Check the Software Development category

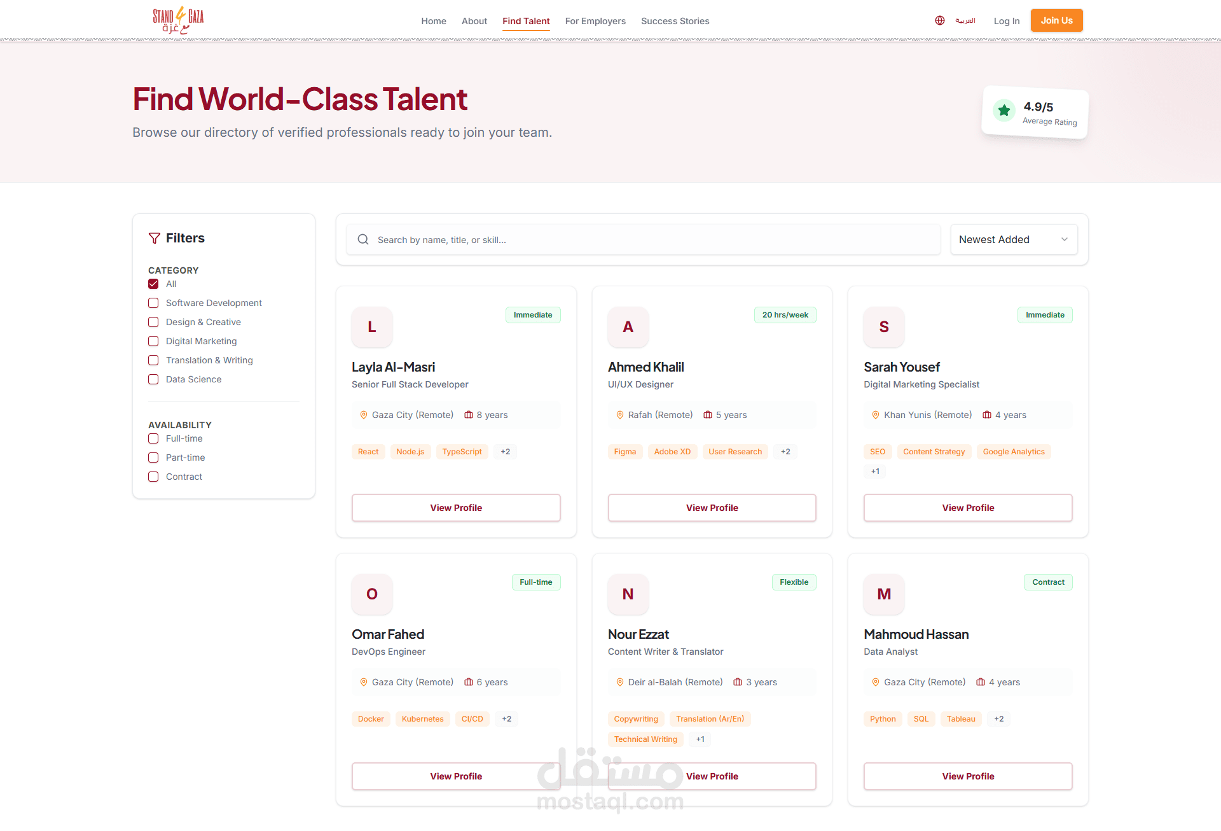pos(153,303)
